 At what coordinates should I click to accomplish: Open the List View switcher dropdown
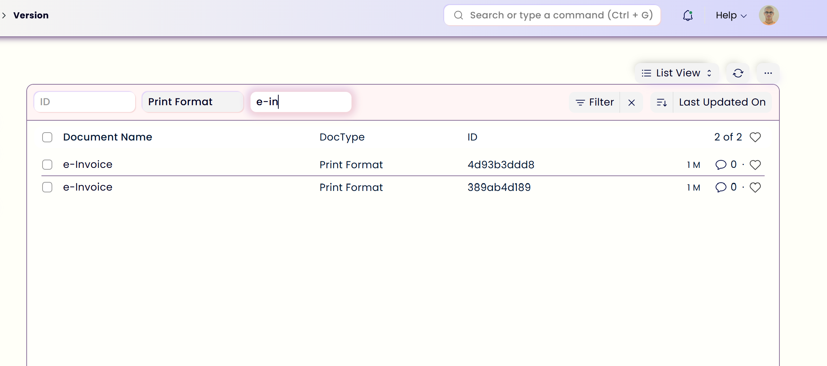pos(676,73)
